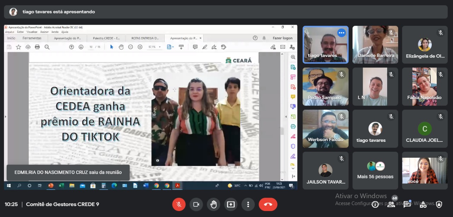The height and width of the screenshot is (217, 453).
Task: Open the Activities shapes icon
Action: point(423,204)
